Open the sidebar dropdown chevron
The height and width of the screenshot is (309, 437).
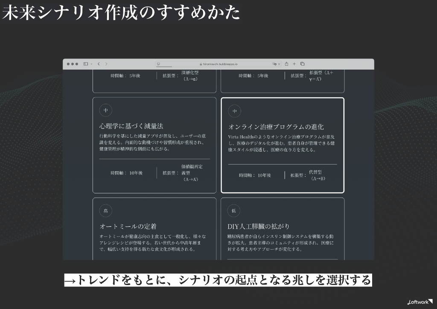(x=91, y=64)
